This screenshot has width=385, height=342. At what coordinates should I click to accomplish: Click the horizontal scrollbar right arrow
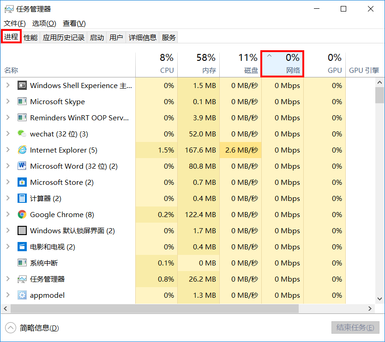pyautogui.click(x=370, y=309)
